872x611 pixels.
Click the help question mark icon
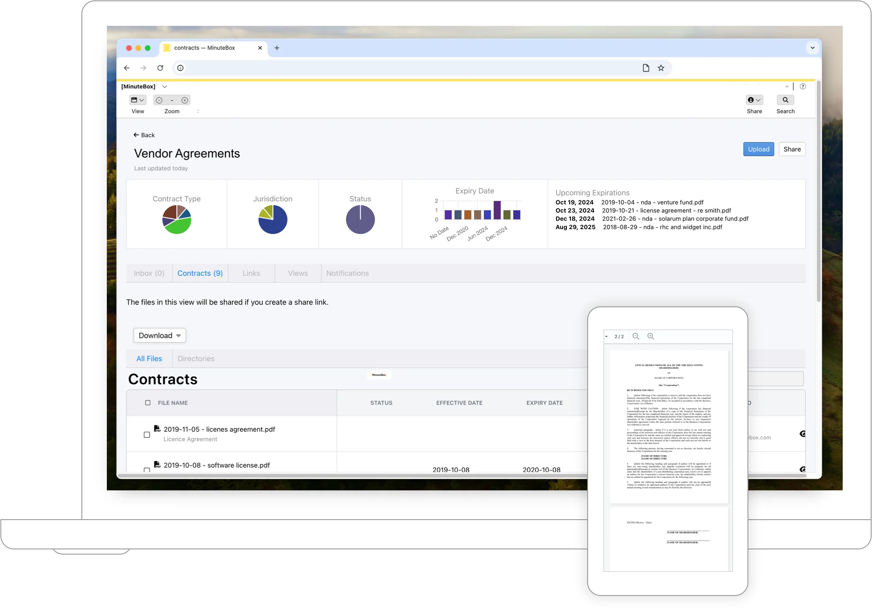click(x=803, y=87)
